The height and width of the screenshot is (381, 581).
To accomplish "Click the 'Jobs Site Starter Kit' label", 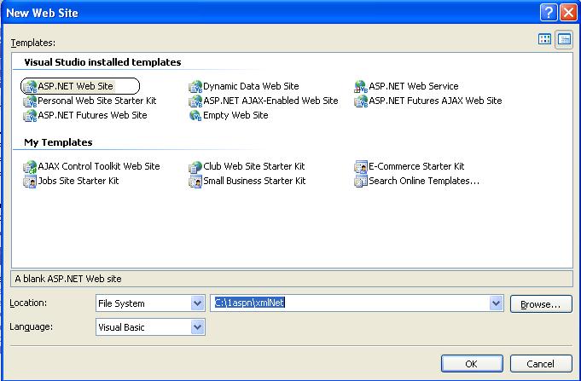I will pos(78,181).
